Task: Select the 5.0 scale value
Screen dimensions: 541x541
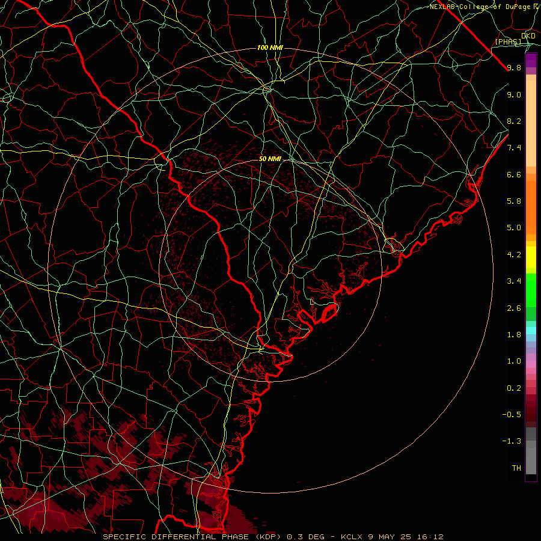Action: pyautogui.click(x=514, y=228)
